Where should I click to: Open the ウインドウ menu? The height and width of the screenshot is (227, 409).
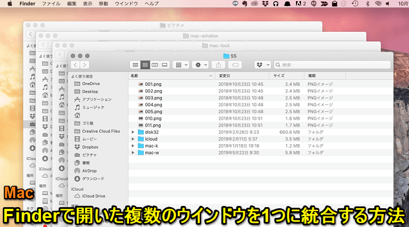pos(126,3)
